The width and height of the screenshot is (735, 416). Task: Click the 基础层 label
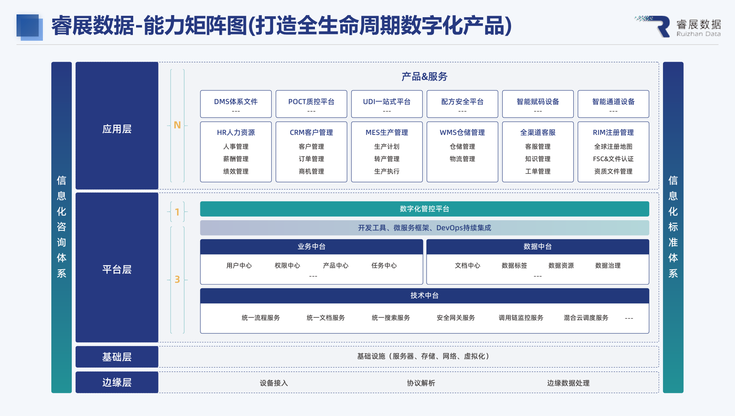coord(117,357)
